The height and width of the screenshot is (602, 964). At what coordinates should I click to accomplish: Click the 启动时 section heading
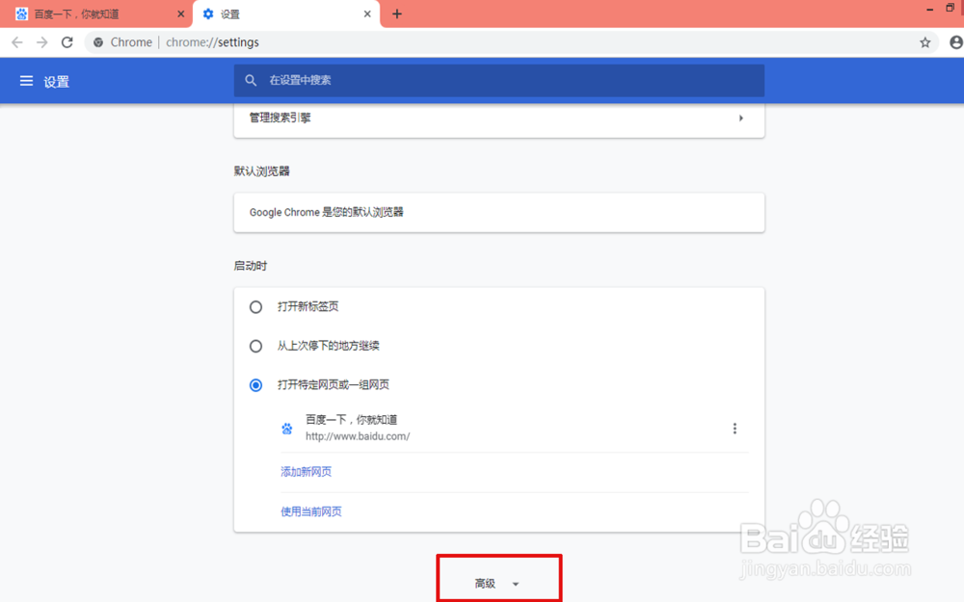(x=251, y=266)
